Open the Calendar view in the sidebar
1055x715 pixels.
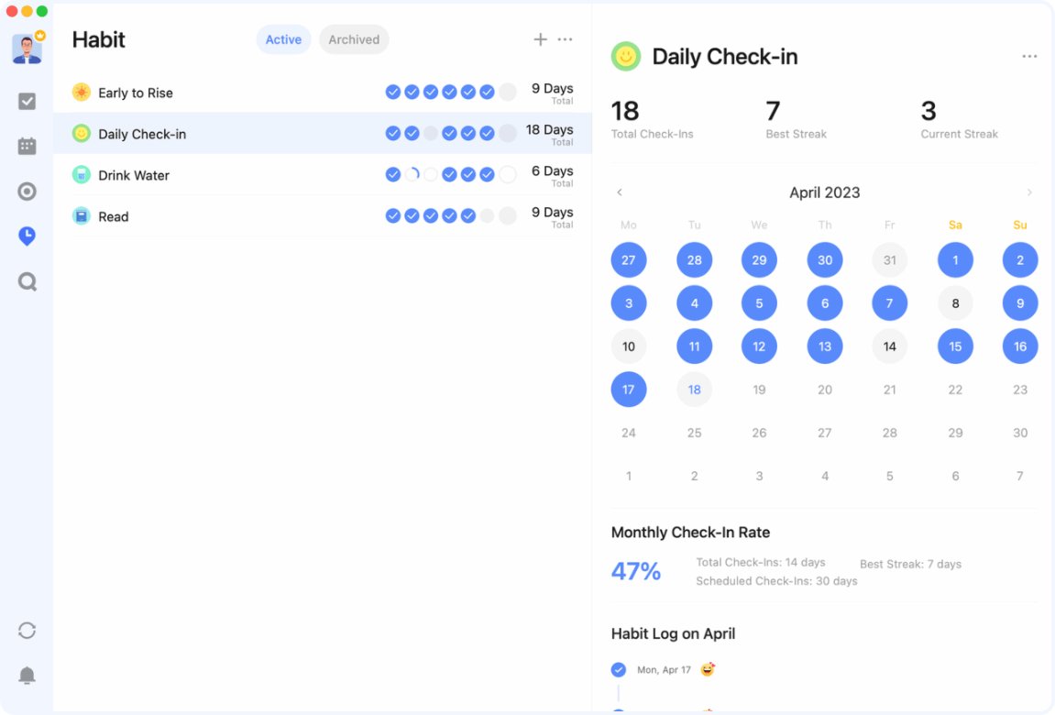27,146
